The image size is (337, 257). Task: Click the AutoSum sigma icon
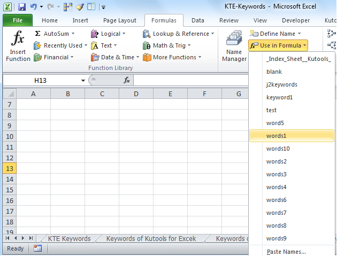point(37,34)
